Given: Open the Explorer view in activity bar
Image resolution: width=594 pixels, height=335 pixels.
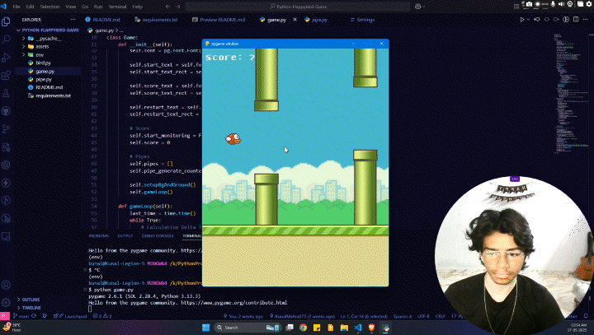Looking at the screenshot, I should point(6,21).
